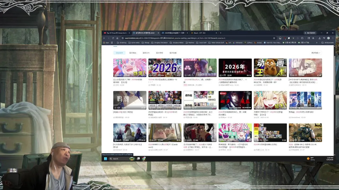Open the black 2026年 red-text thumbnail
The width and height of the screenshot is (339, 190).
coord(235,68)
